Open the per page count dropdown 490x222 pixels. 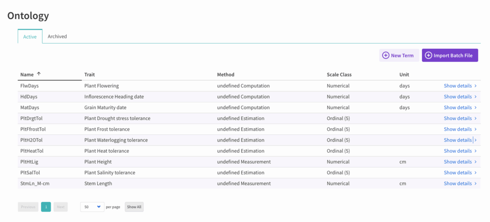(x=92, y=207)
